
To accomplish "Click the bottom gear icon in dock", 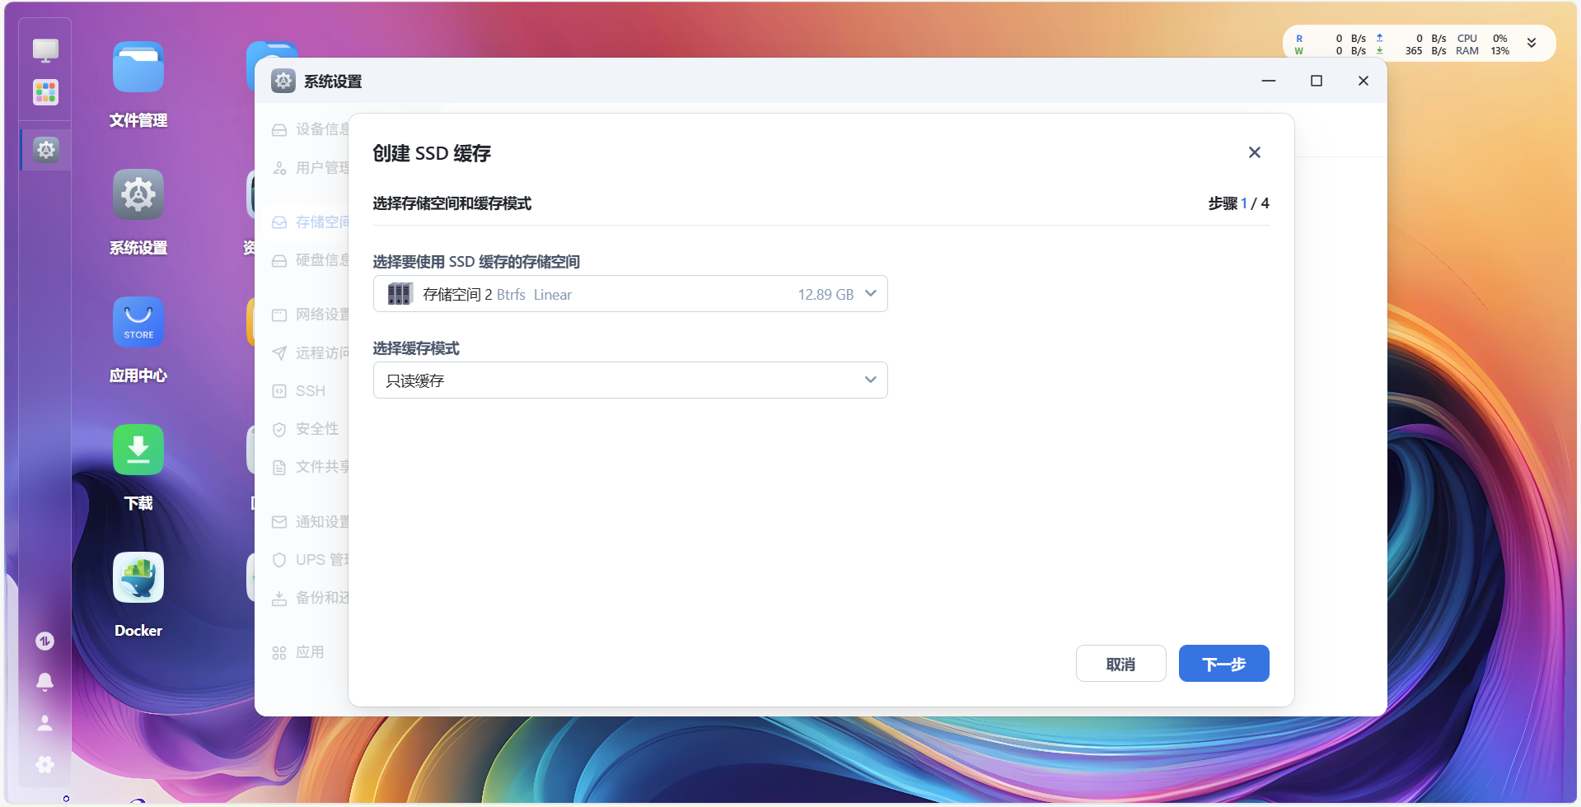I will point(45,764).
